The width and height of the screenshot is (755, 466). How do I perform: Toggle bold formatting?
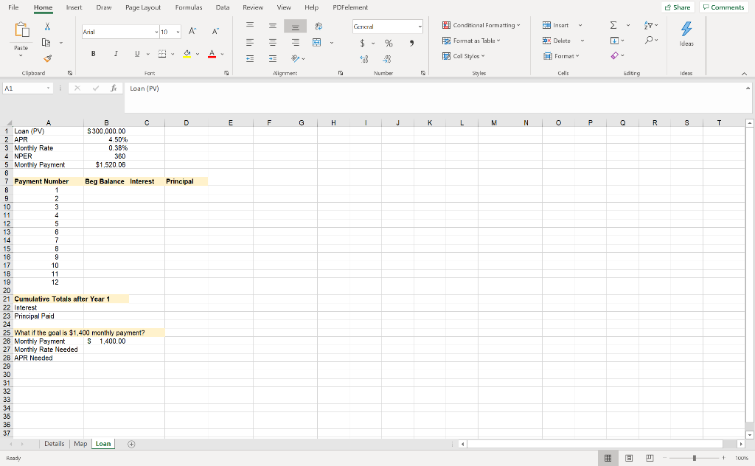93,53
